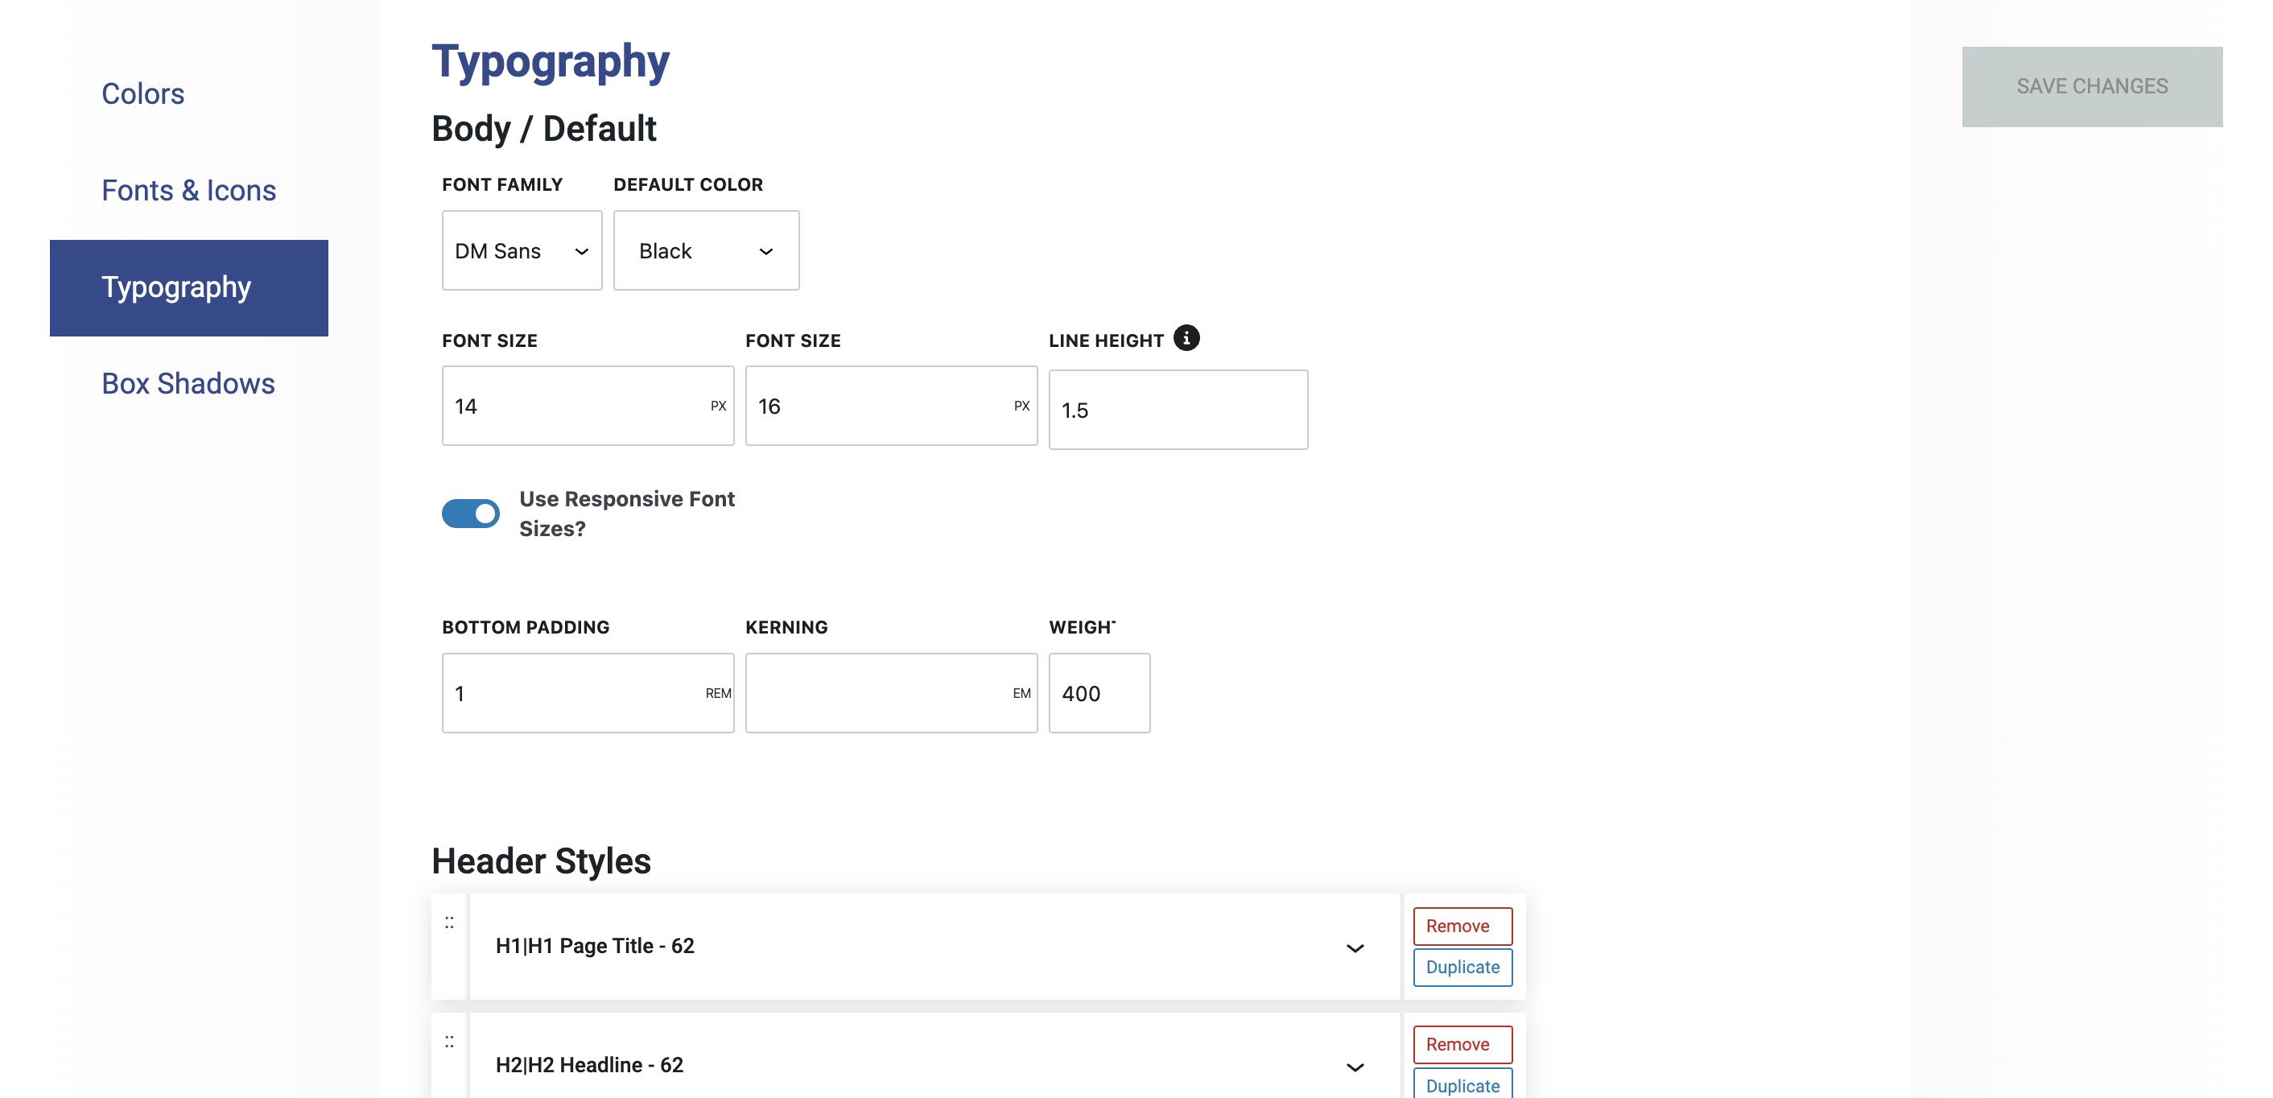Screen dimensions: 2273x1098
Task: Remove the H1 Page Title style
Action: click(x=1462, y=926)
